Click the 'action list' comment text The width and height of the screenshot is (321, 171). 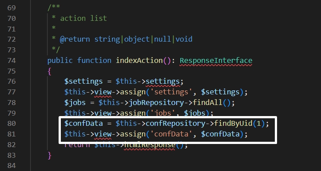tap(83, 18)
